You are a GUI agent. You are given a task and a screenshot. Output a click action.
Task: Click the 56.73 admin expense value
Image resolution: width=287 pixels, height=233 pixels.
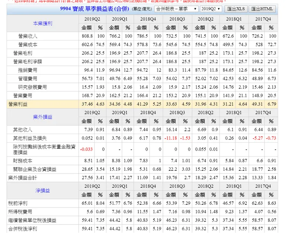tap(87, 78)
